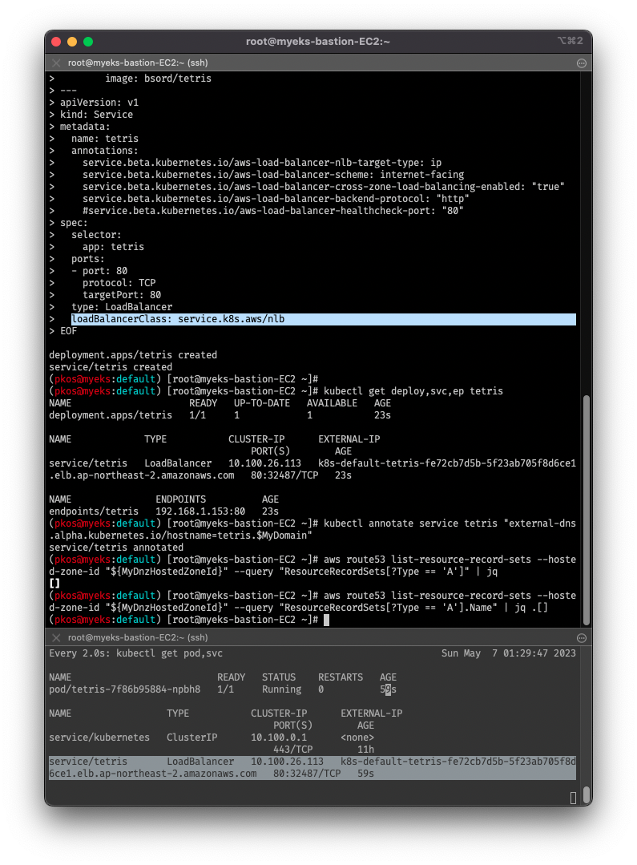
Task: Click the endpoint 192.168.1.153:80
Action: click(200, 511)
